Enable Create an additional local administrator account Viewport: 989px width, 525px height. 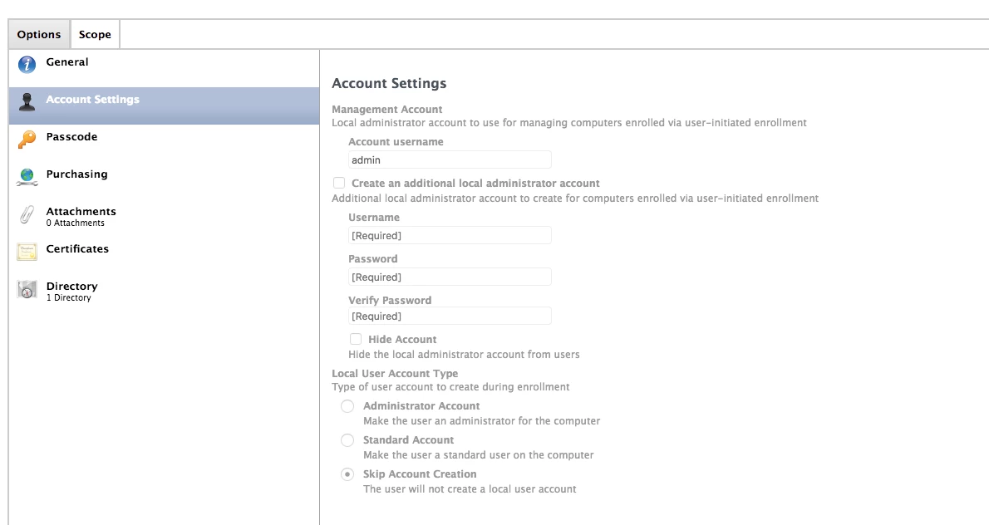(339, 183)
